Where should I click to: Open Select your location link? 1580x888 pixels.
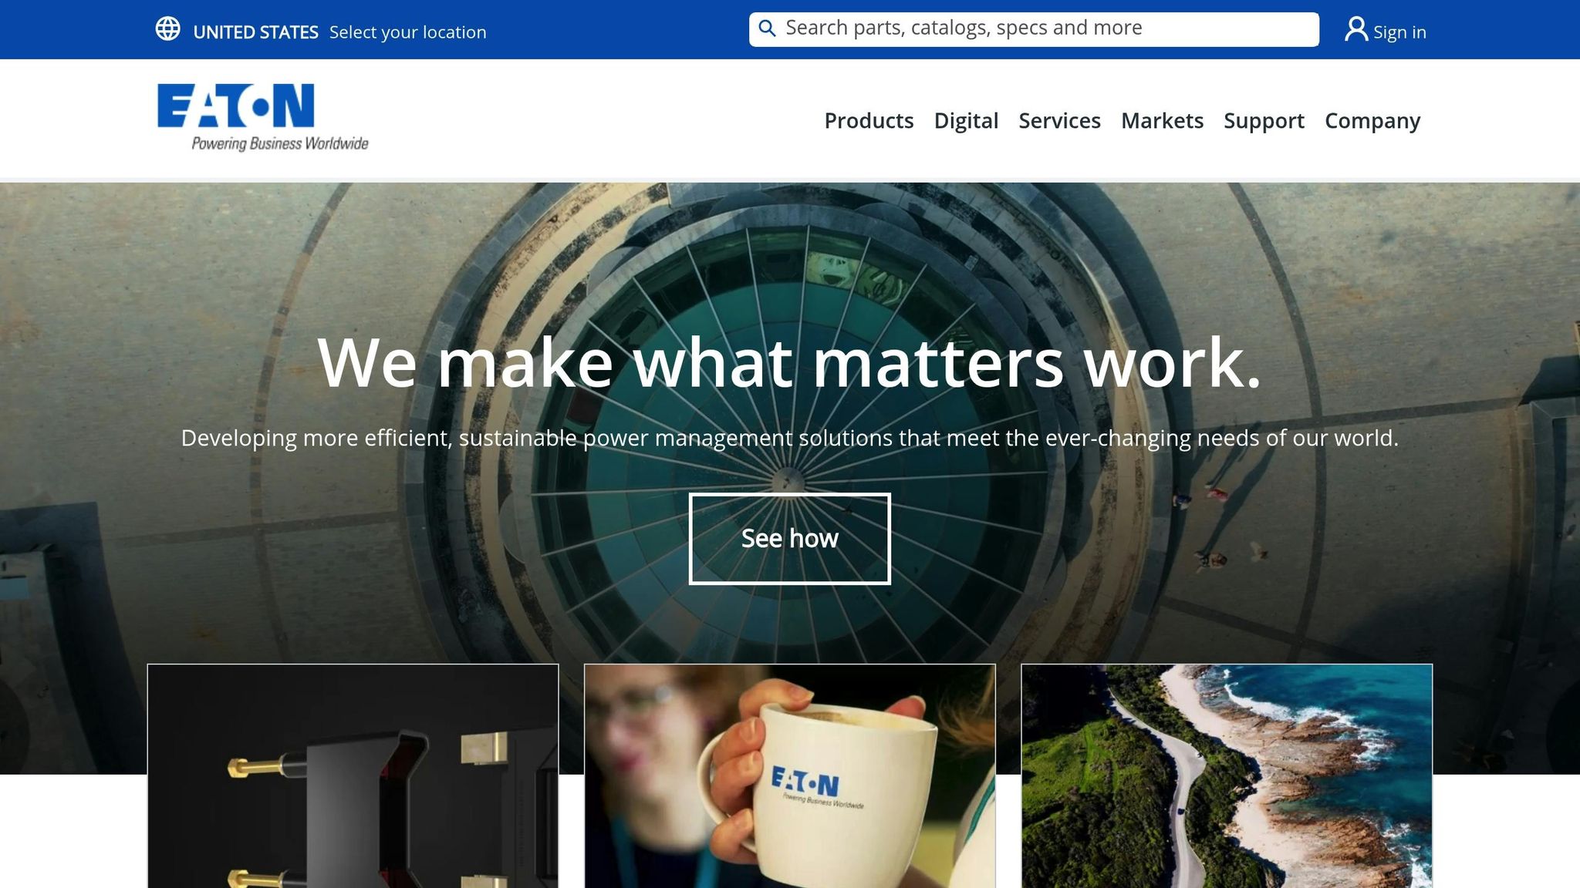pos(407,32)
